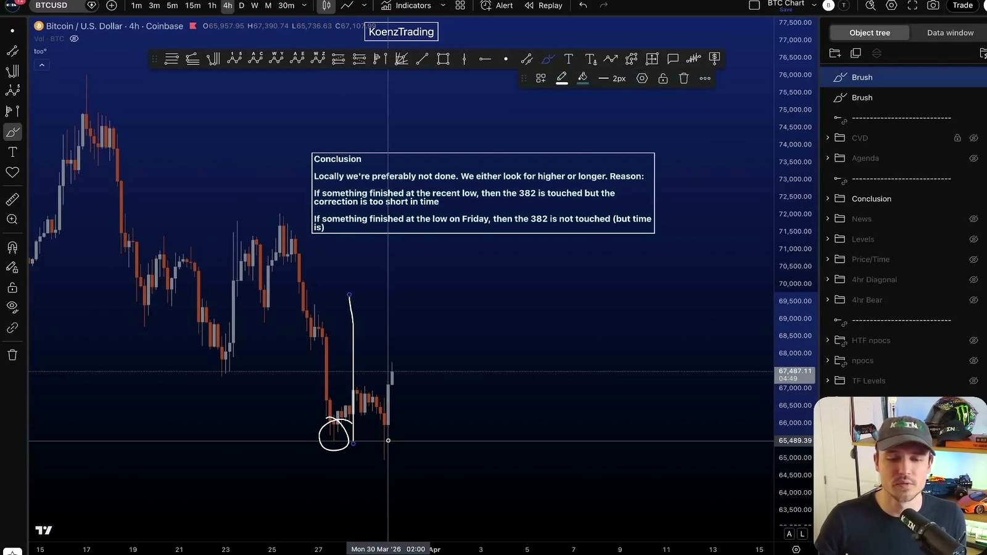Delete the selected brush drawing with trash icon
The width and height of the screenshot is (987, 555).
point(683,78)
